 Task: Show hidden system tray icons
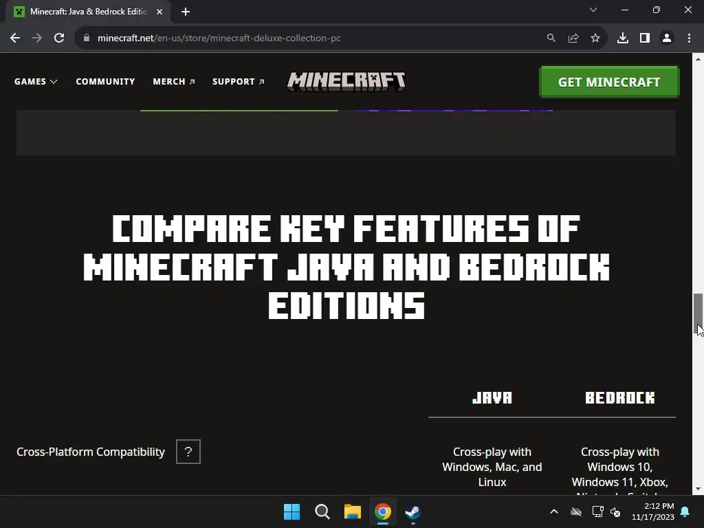[x=554, y=511]
